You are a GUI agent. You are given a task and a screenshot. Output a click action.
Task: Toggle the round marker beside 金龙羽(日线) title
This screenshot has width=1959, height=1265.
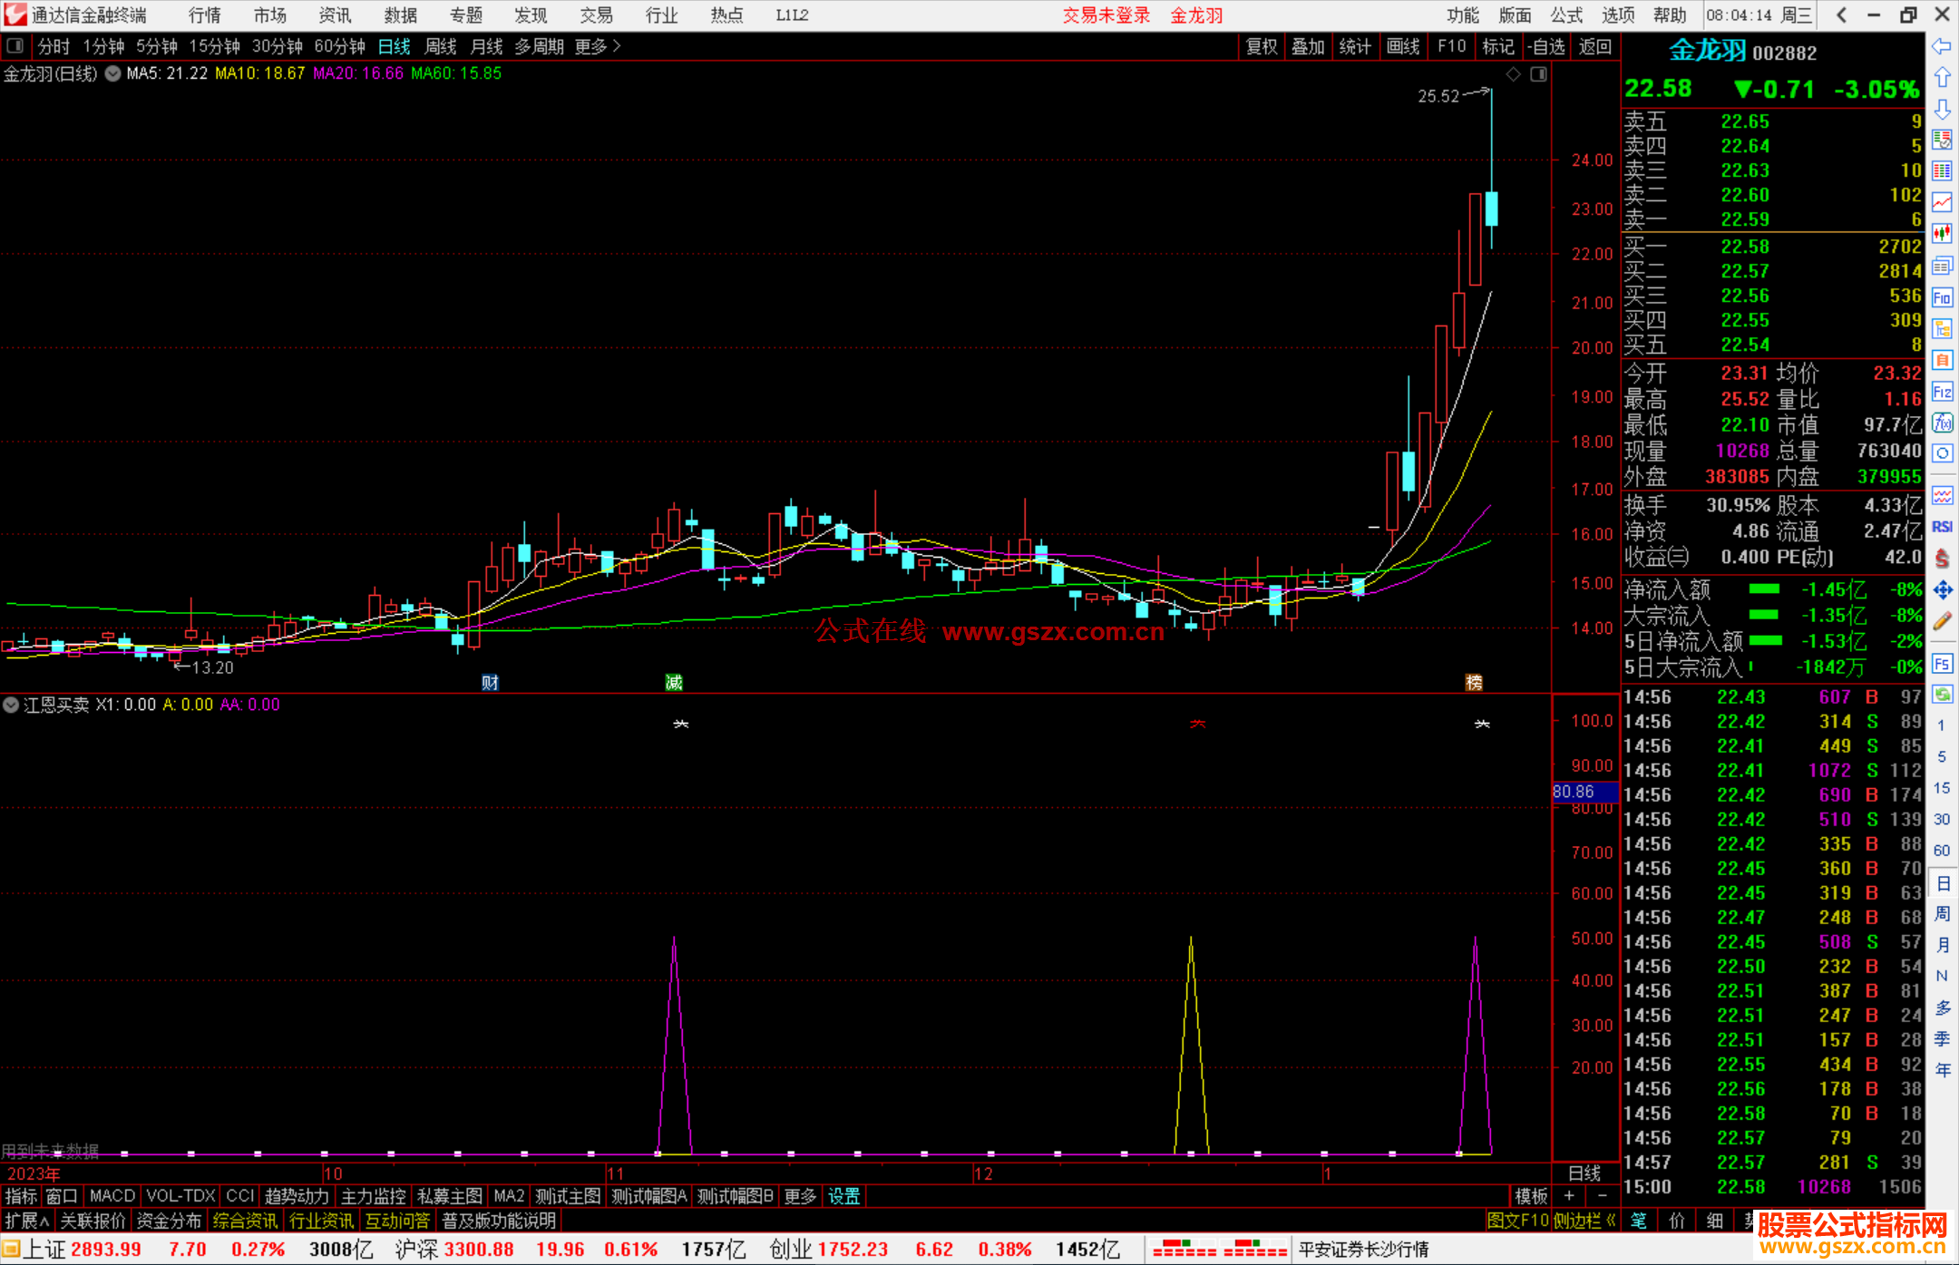click(112, 73)
